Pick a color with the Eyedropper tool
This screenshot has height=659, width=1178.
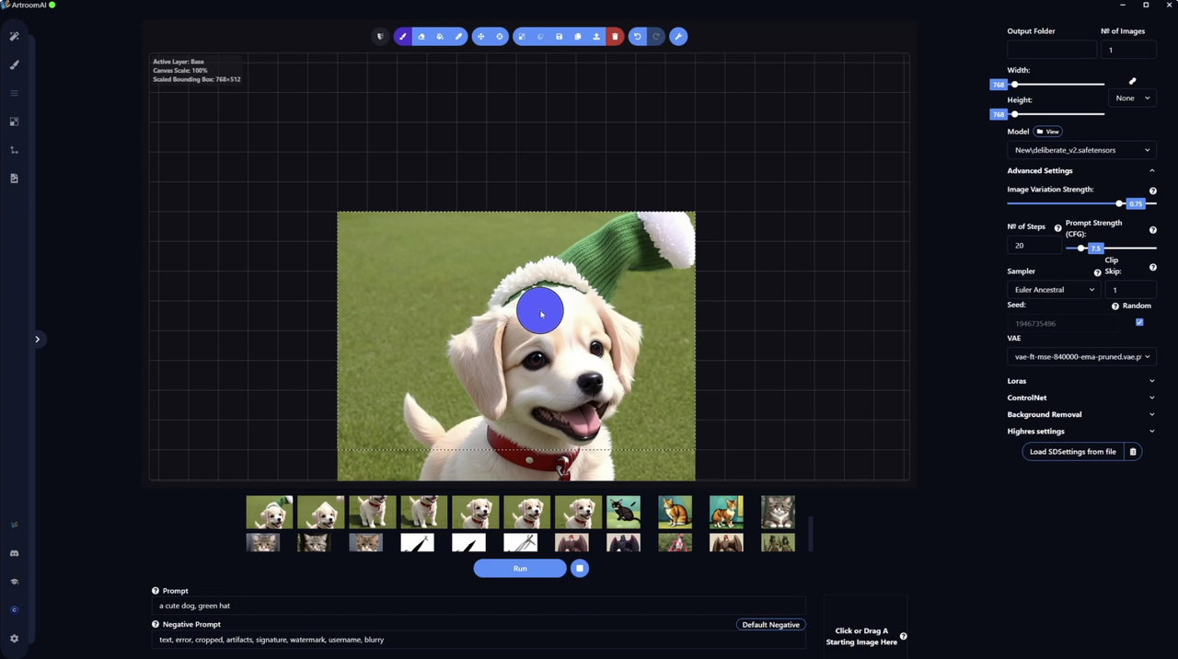(458, 36)
